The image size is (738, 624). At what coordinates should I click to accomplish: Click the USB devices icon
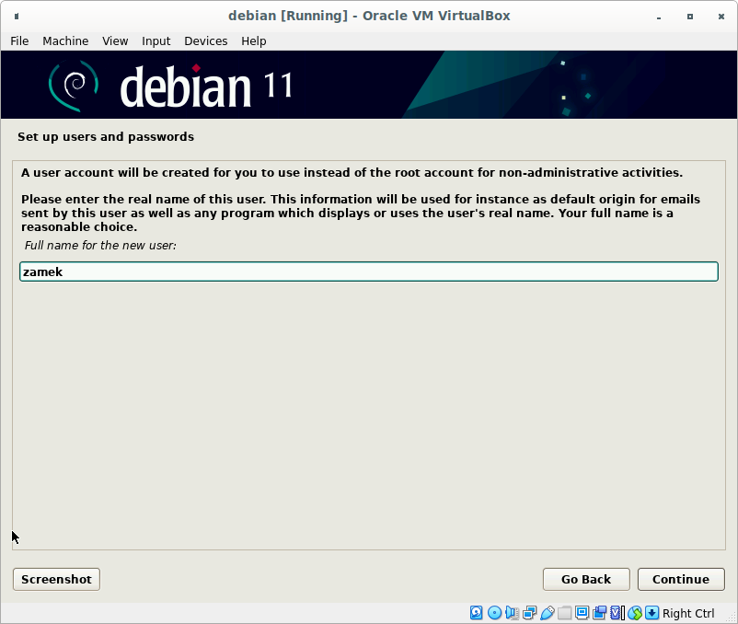click(x=547, y=613)
